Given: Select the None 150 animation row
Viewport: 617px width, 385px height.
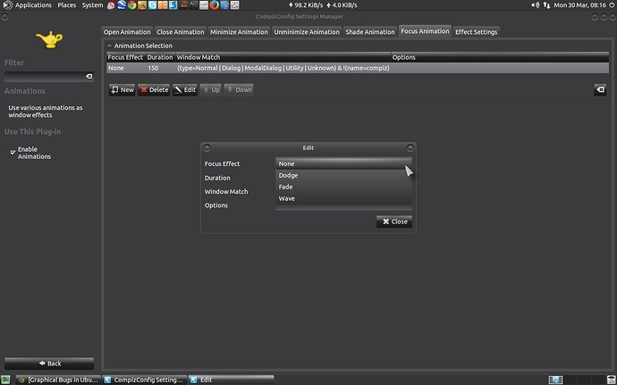Looking at the screenshot, I should tap(358, 68).
